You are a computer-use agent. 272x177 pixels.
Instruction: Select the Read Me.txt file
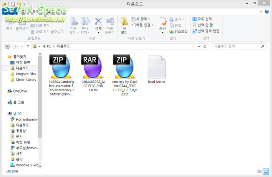point(156,69)
